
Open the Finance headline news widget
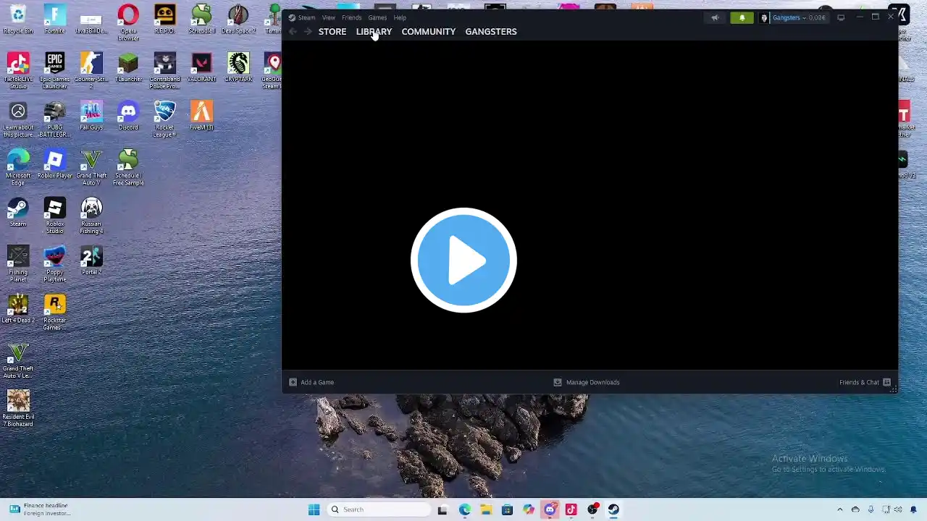40,509
